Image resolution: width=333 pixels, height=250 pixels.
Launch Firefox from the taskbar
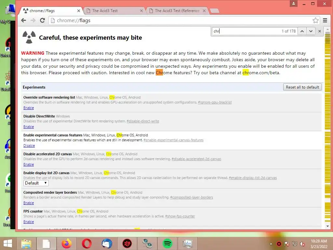click(67, 243)
